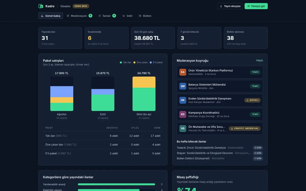Image resolution: width=306 pixels, height=191 pixels.
Task: Click the "12 adet" cell under Eylül
Action: pyautogui.click(x=134, y=136)
